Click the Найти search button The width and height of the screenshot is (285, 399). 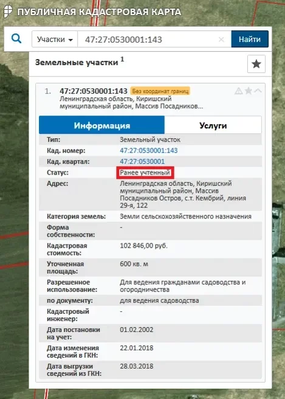point(250,39)
